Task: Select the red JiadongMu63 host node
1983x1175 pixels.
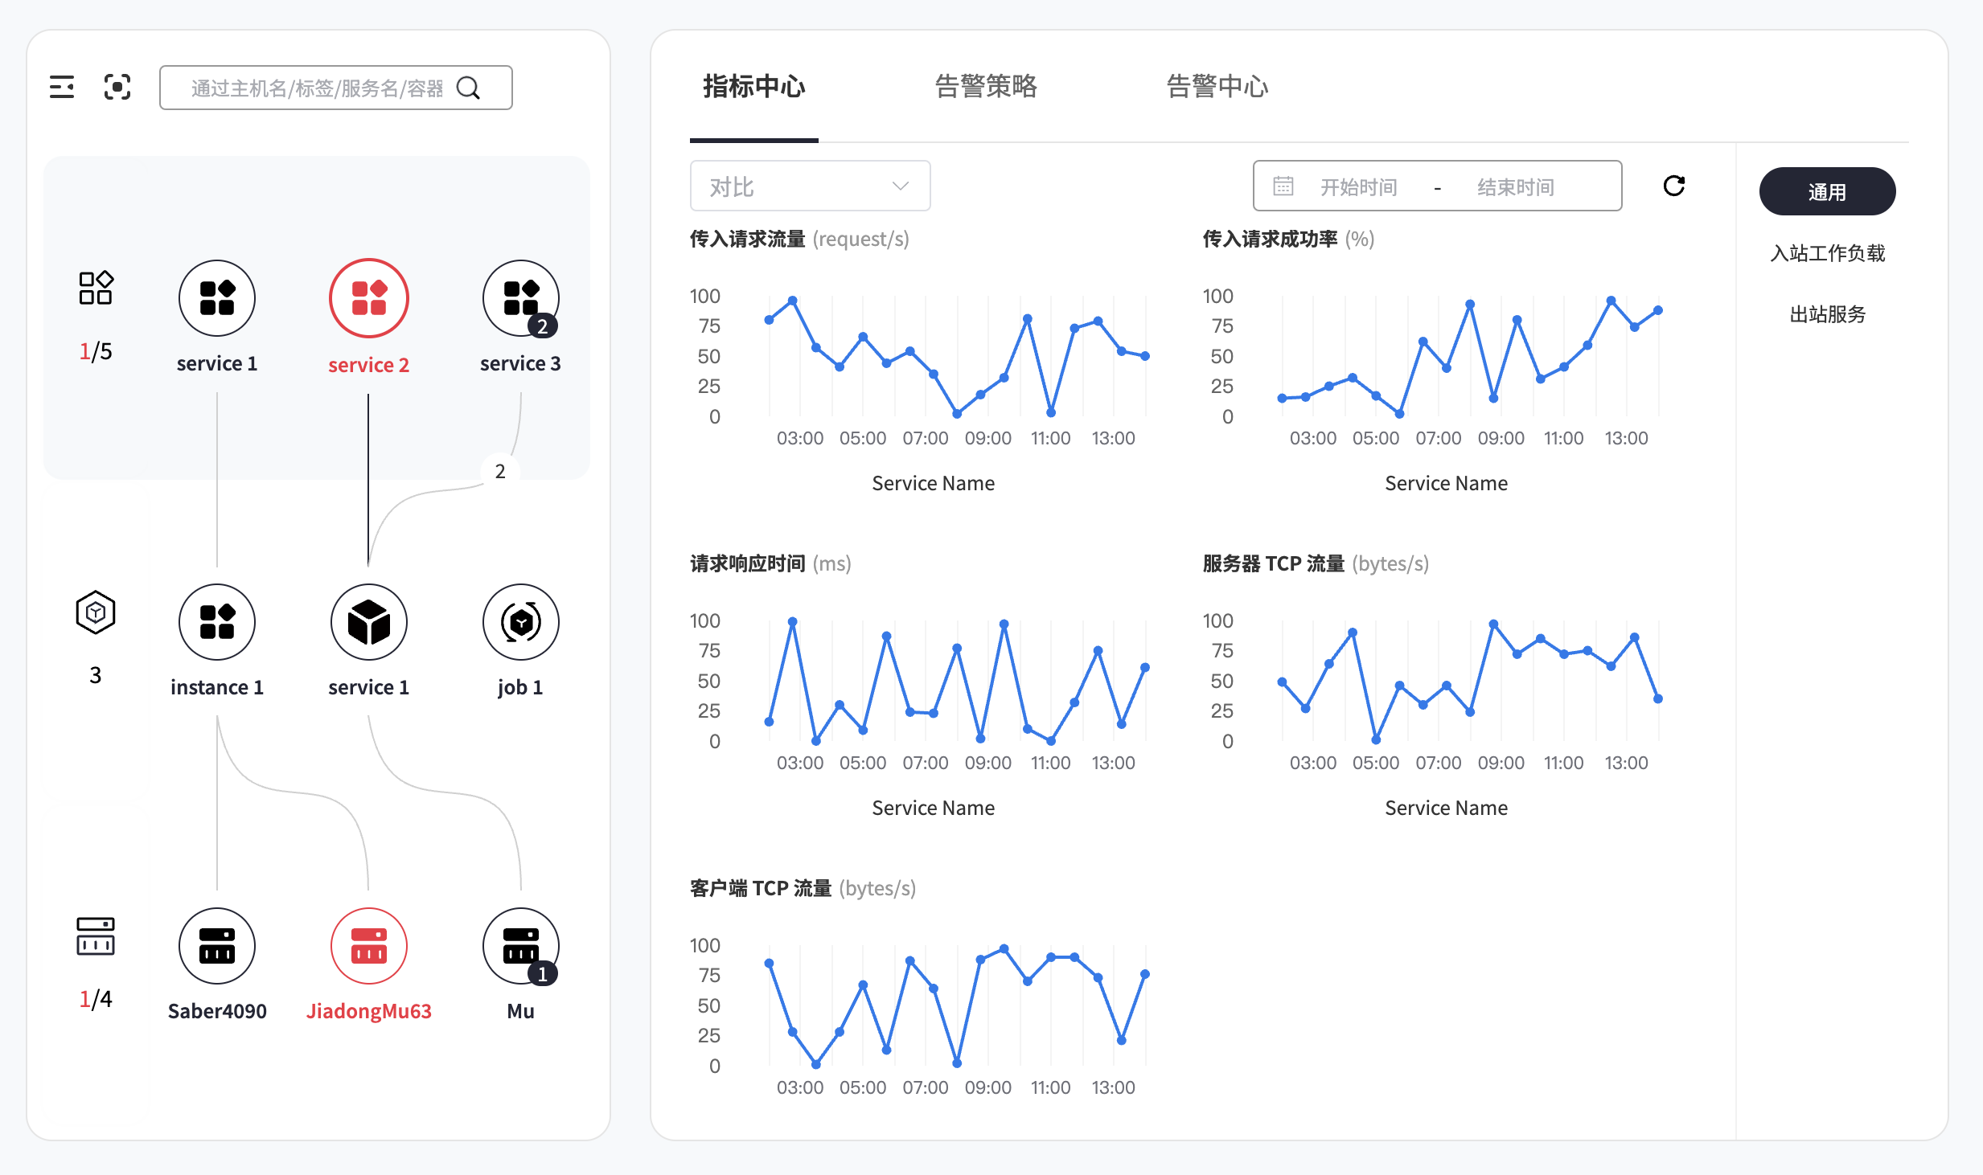Action: pyautogui.click(x=369, y=946)
